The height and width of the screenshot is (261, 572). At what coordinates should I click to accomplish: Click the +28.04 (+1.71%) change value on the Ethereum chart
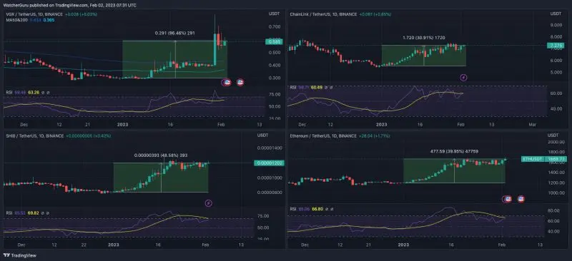374,135
